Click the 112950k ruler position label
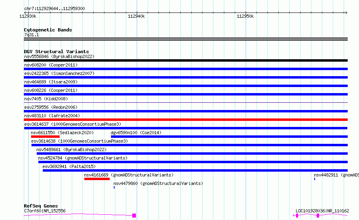 pyautogui.click(x=245, y=16)
